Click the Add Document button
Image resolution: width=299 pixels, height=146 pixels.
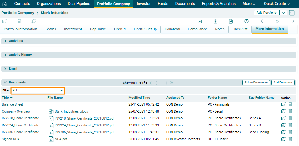pos(283,83)
